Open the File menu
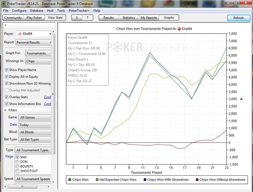Screen dimensions: 253x192 click(6, 10)
